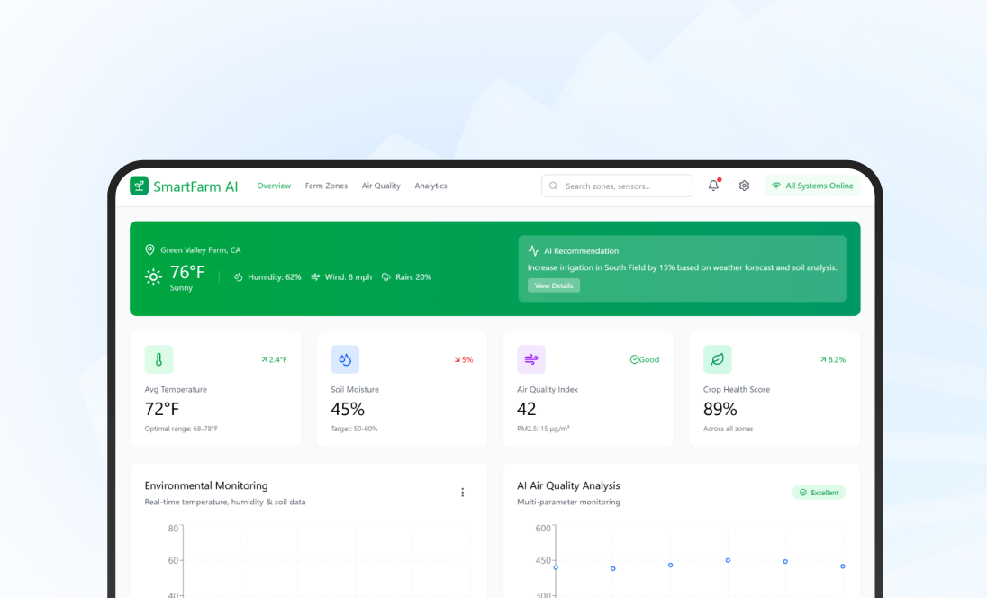Click the location pin next to Green Valley Farm
This screenshot has height=598, width=987.
pyautogui.click(x=149, y=249)
